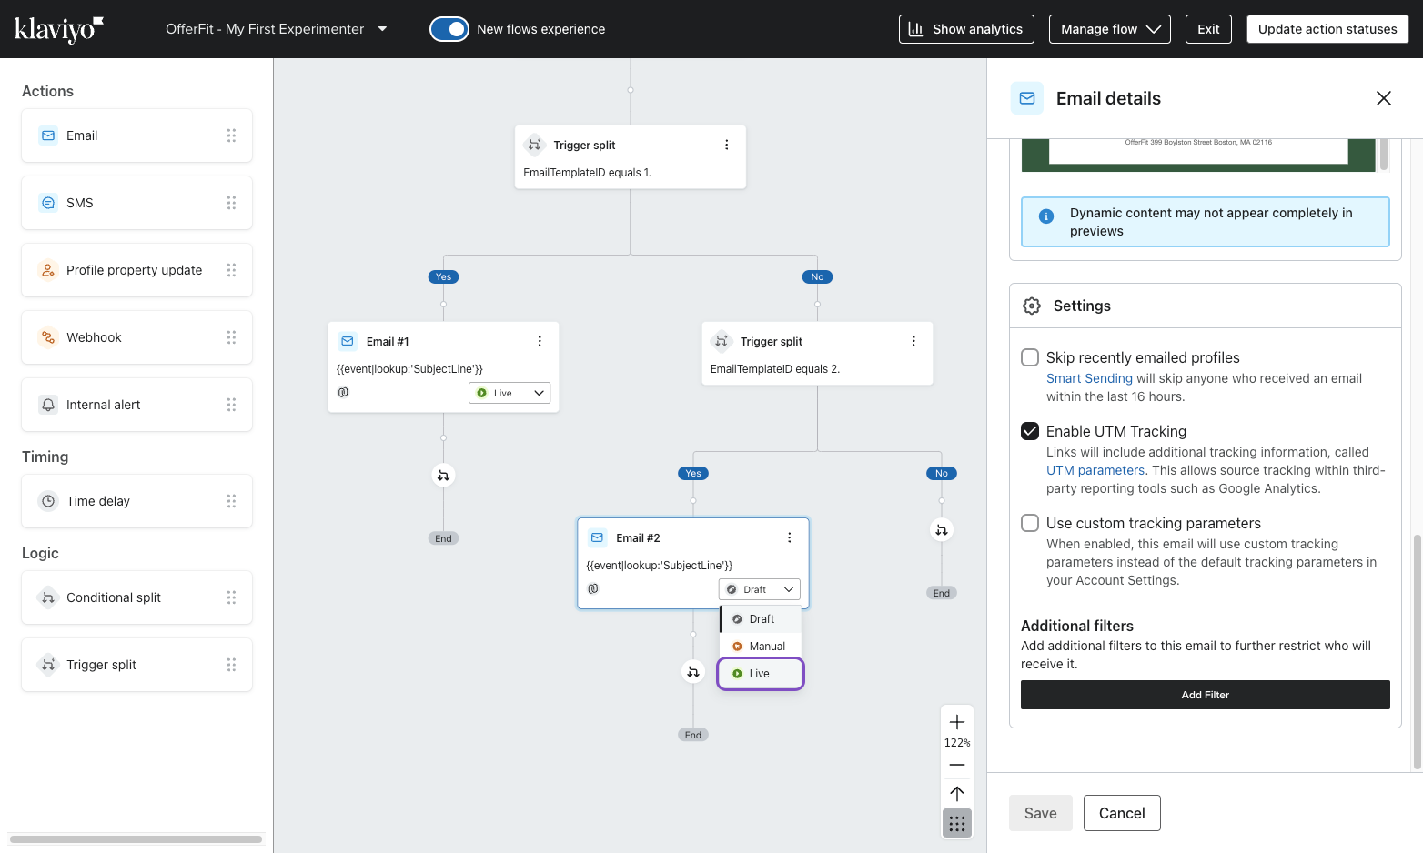Open the UTM parameters link
This screenshot has height=853, width=1423.
point(1095,470)
